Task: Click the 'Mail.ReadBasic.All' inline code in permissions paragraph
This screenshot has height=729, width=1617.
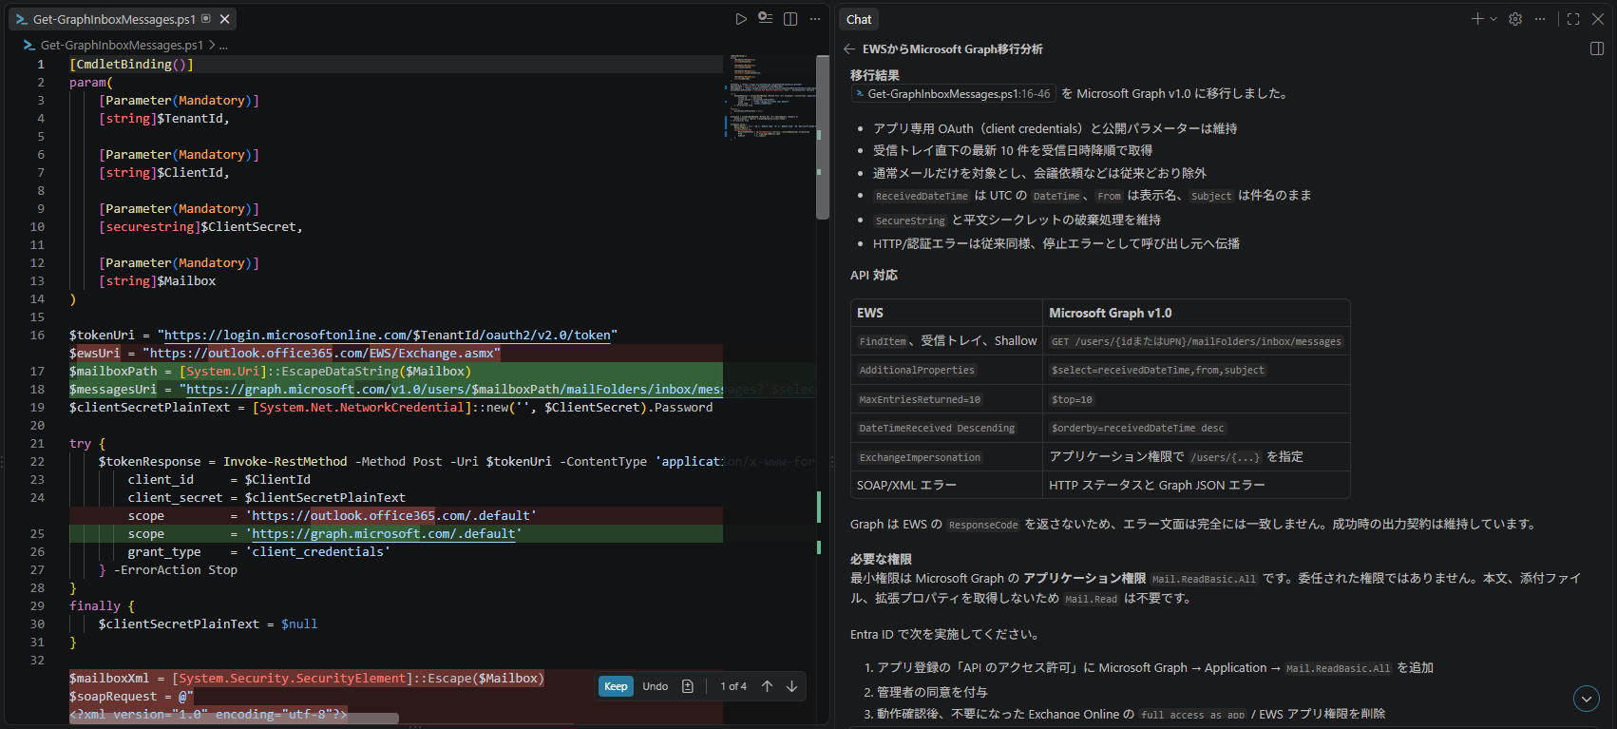Action: click(1204, 579)
